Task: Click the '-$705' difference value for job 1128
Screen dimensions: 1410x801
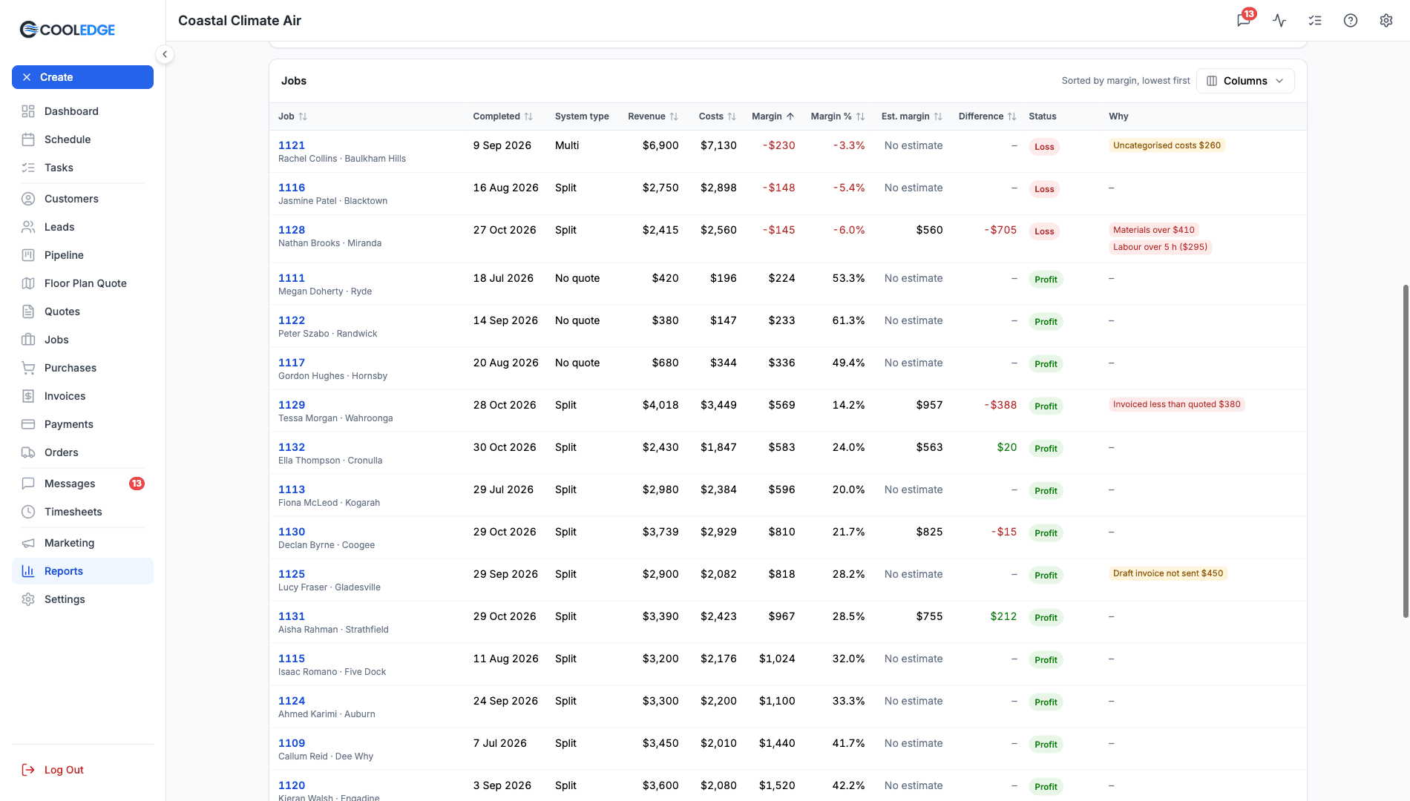Action: [x=1000, y=230]
